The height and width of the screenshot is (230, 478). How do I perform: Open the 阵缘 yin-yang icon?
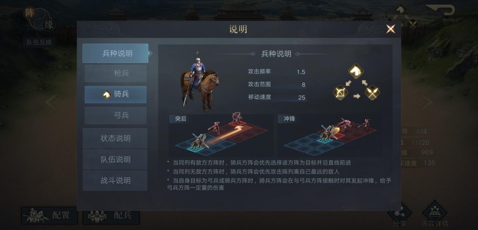[x=40, y=19]
